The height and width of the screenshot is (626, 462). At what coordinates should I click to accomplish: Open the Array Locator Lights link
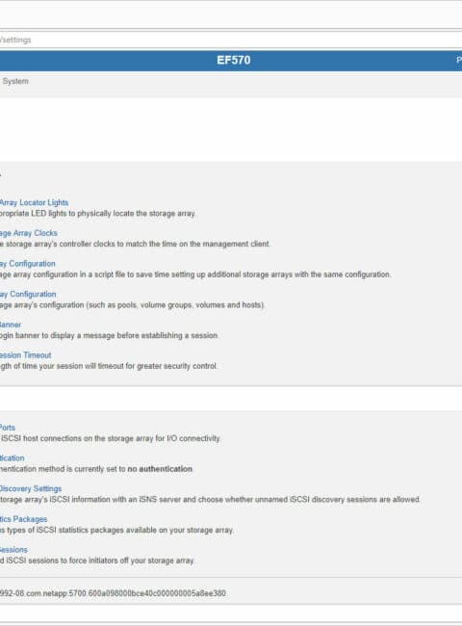point(34,202)
